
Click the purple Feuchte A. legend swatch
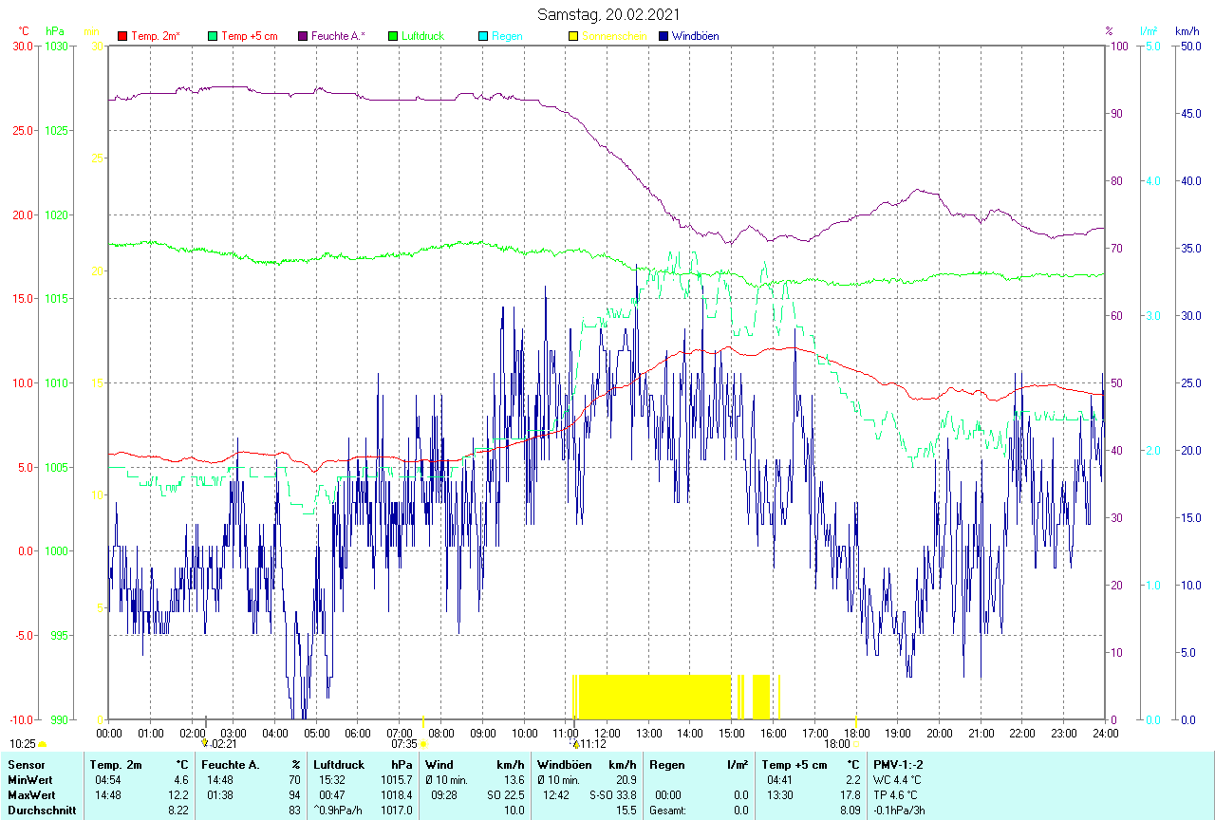tap(303, 36)
